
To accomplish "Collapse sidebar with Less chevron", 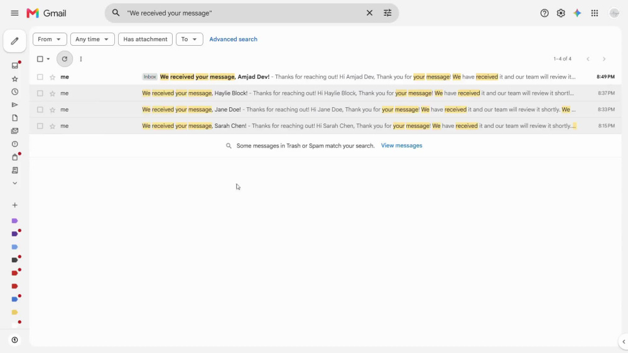I will point(15,183).
